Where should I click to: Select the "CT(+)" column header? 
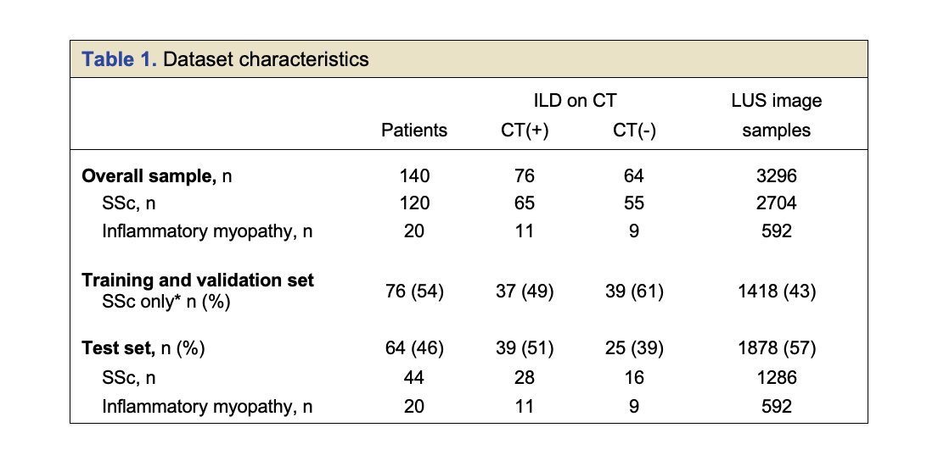click(x=525, y=131)
